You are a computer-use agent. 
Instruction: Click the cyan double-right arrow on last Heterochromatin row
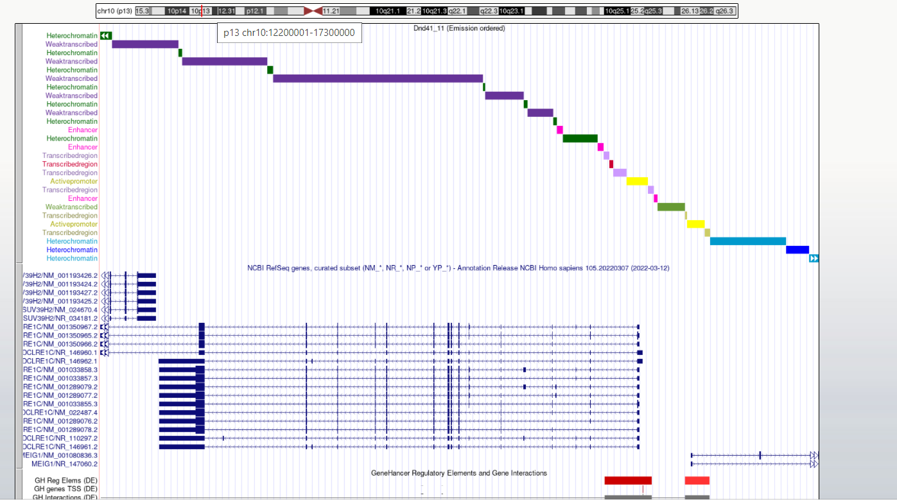pyautogui.click(x=814, y=258)
